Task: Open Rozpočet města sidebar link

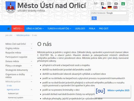Action: point(13,53)
